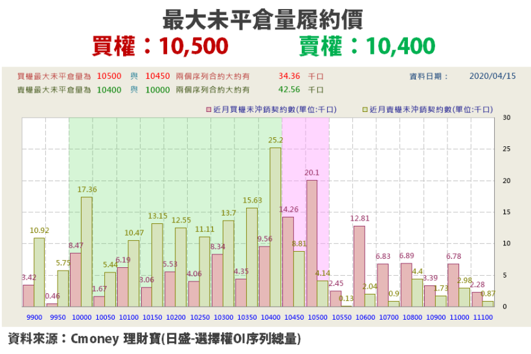This screenshot has height=354, width=531.
Task: Click the x-axis strike label 10300
Action: coord(223,318)
